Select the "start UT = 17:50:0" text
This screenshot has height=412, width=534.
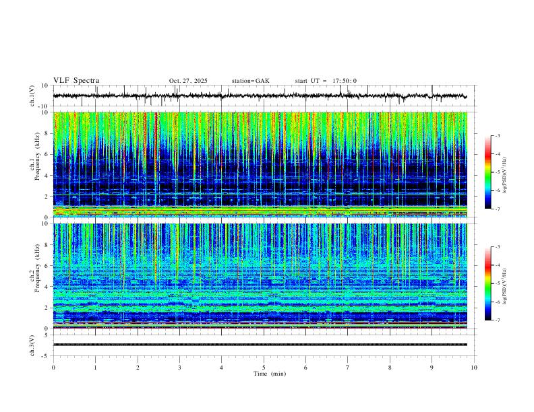(326, 81)
